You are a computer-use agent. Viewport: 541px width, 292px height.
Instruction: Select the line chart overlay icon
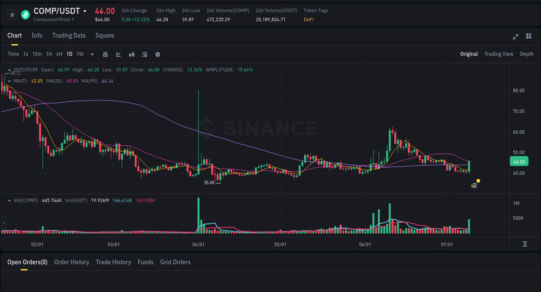118,55
